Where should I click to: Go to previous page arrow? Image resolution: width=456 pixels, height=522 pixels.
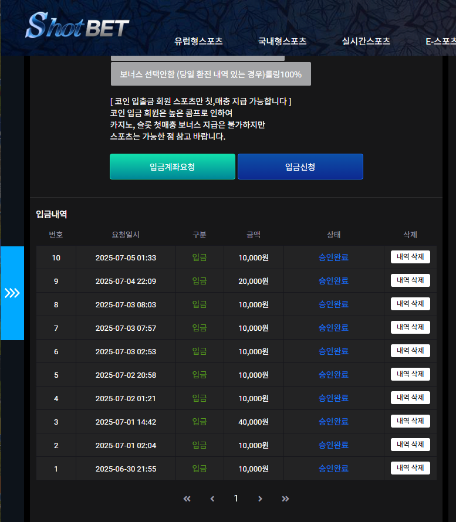212,499
